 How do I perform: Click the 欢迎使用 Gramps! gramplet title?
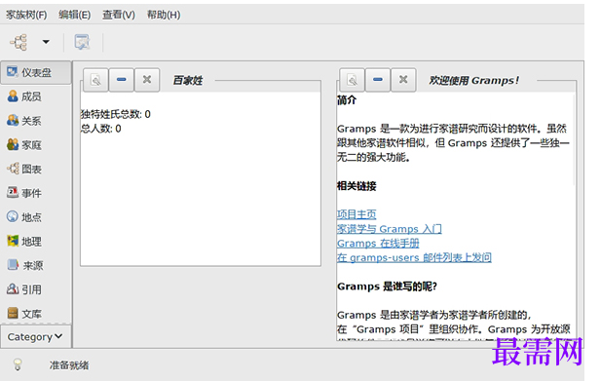click(x=473, y=81)
